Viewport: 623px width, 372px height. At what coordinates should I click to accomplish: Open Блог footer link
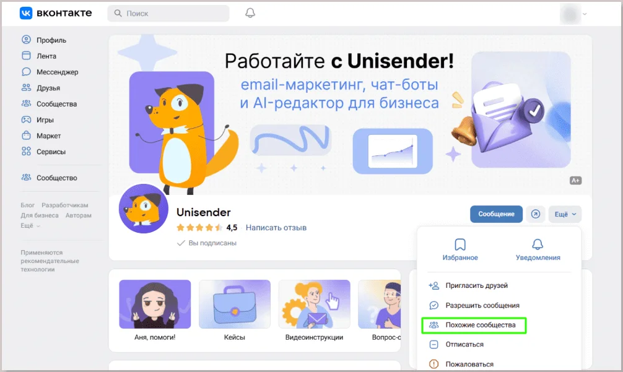pyautogui.click(x=28, y=205)
